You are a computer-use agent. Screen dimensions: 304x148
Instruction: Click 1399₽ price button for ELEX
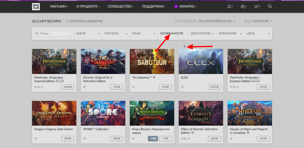tap(214, 87)
